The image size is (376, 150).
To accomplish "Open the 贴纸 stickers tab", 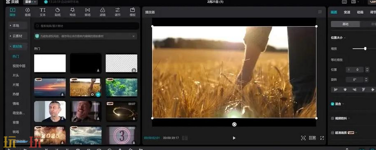I will tap(58, 12).
